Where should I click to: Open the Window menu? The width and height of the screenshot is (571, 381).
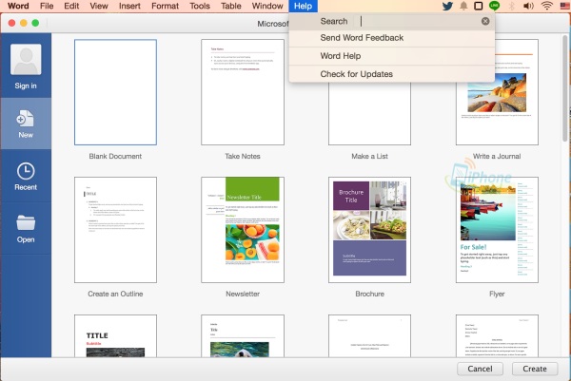click(267, 6)
